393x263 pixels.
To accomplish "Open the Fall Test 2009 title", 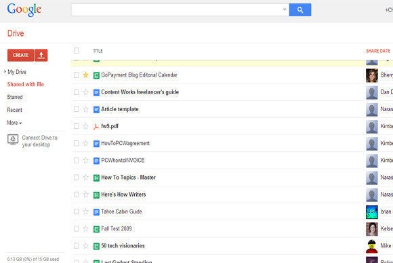I will click(117, 228).
